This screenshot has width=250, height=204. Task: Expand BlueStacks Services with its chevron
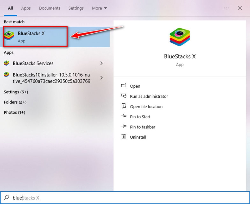pos(102,63)
